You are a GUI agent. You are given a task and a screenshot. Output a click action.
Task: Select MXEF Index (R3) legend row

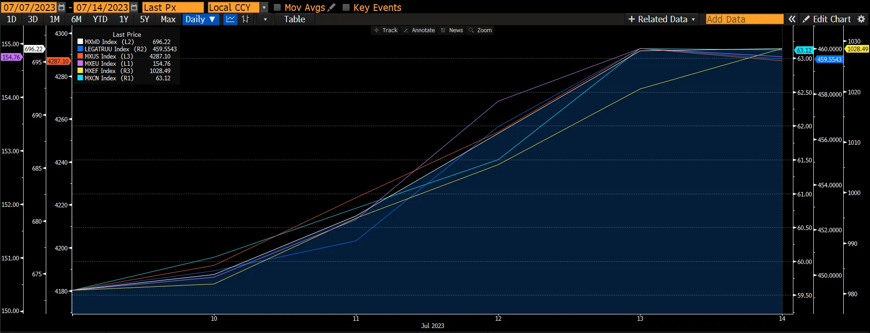click(x=127, y=71)
